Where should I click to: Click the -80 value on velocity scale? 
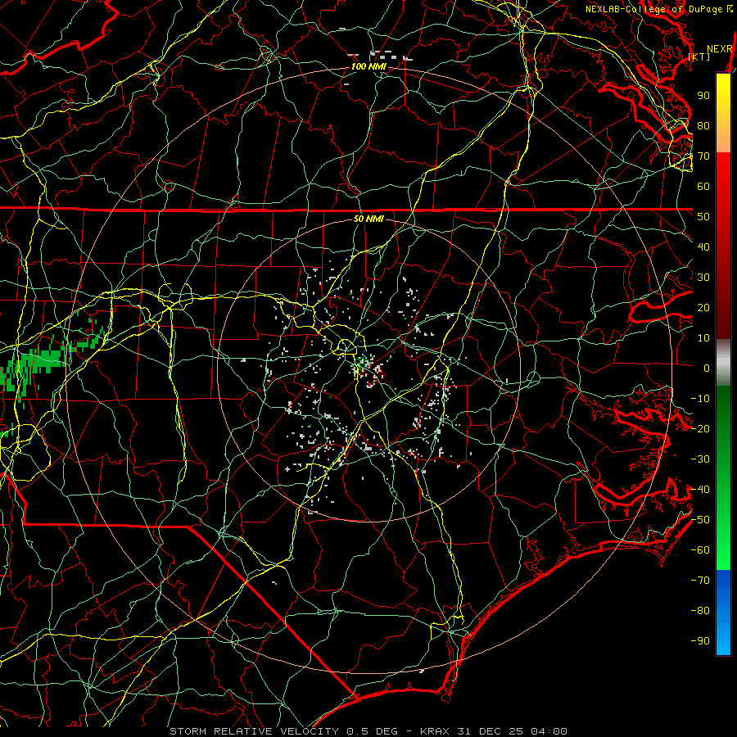tap(700, 611)
